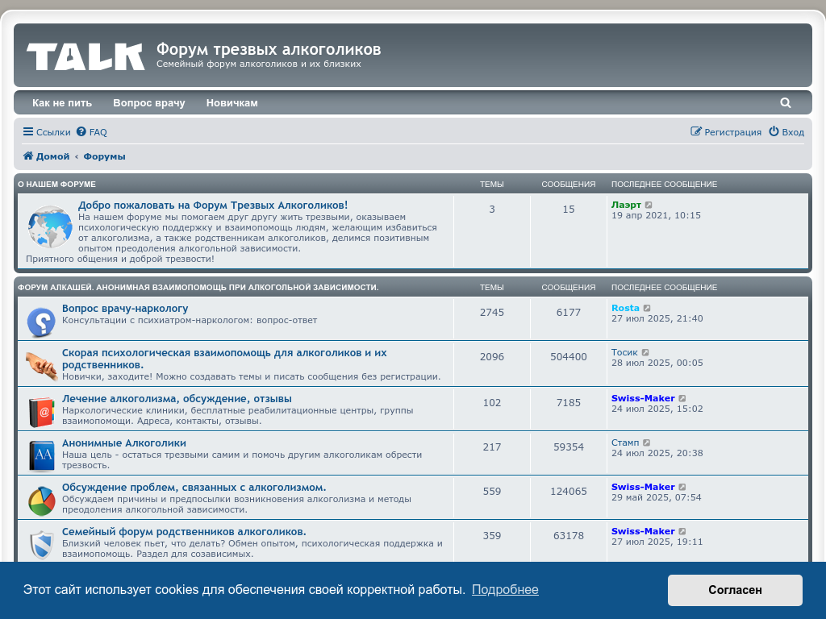826x619 pixels.
Task: Click the blue AA book icon
Action: pos(40,455)
